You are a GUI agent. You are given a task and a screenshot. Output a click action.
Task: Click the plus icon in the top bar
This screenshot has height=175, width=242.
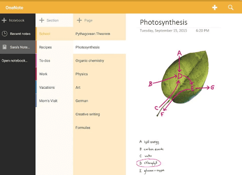click(215, 8)
